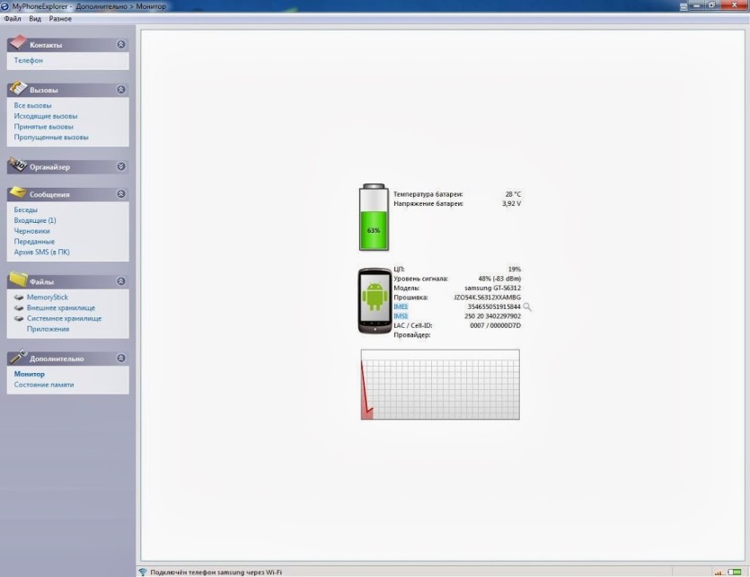Click the LAC / Cell-ID value
The image size is (750, 577).
click(x=495, y=325)
